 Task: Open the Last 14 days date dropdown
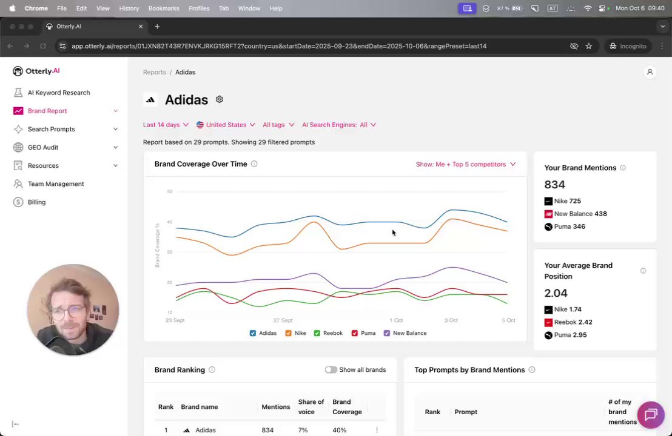click(x=166, y=125)
